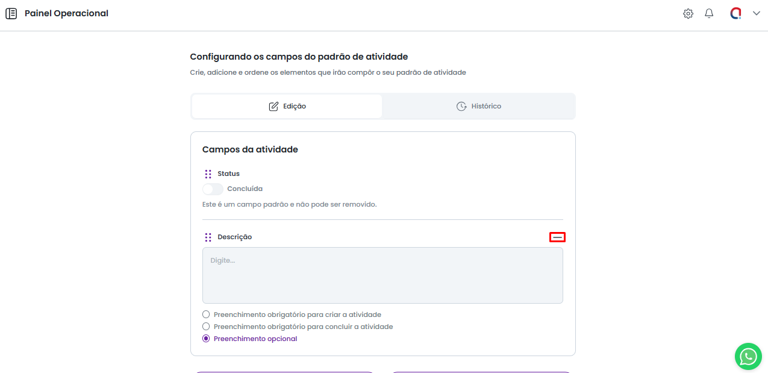768x373 pixels.
Task: Switch to the Histórico tab
Action: (479, 106)
